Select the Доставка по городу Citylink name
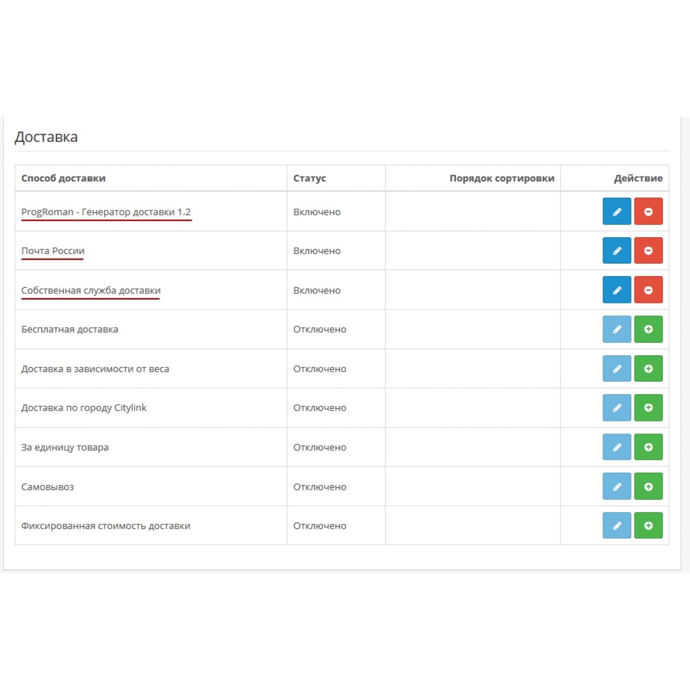This screenshot has width=690, height=690. click(84, 408)
